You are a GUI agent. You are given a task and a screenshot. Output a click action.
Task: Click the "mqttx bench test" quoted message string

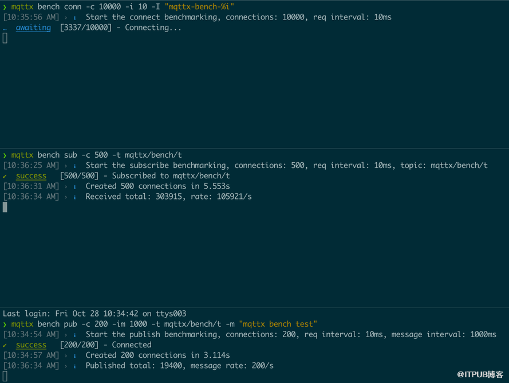(278, 324)
